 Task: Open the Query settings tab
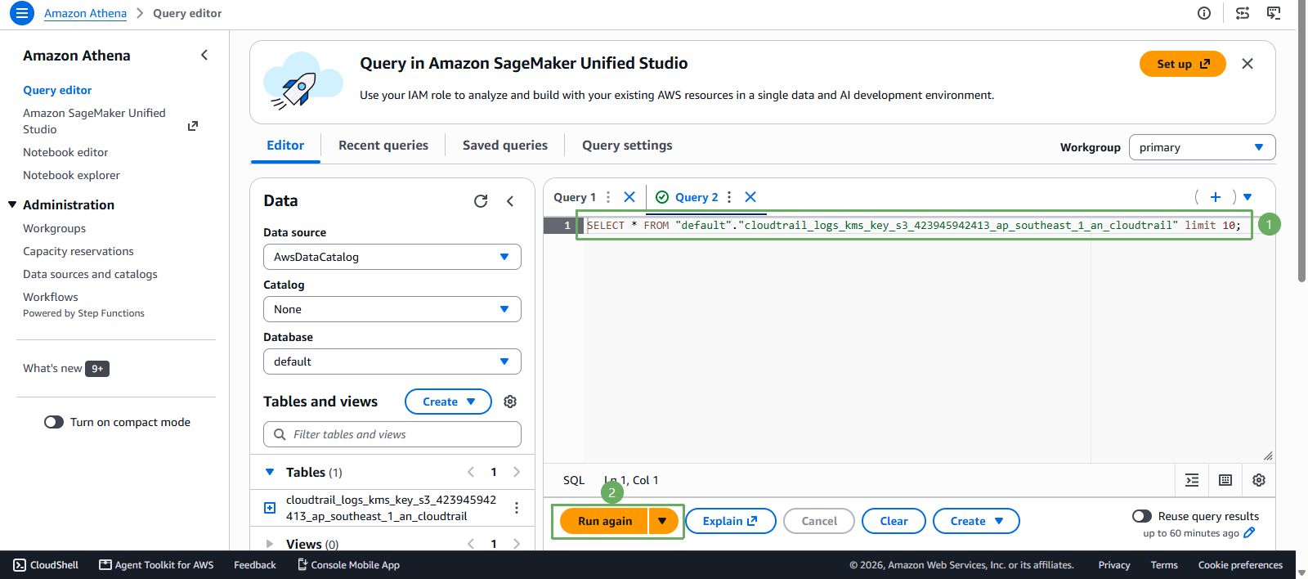pos(627,145)
